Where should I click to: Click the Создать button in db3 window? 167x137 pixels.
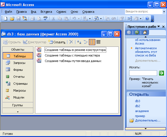(57, 42)
